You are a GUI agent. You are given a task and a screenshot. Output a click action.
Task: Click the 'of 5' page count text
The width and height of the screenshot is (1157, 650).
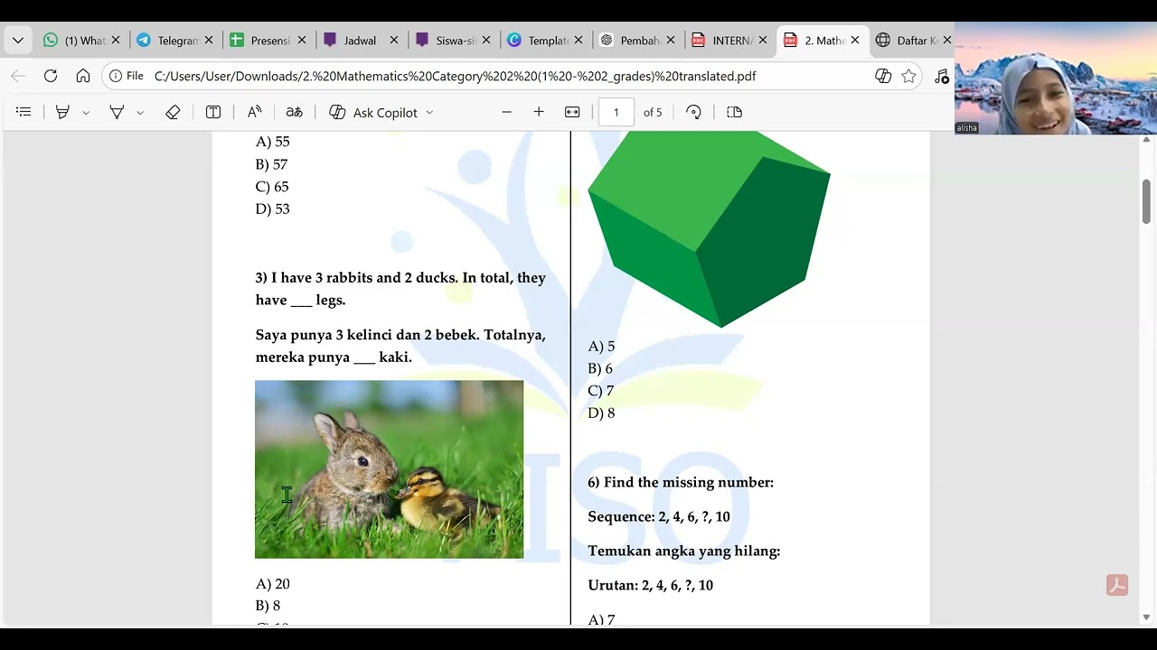point(653,112)
